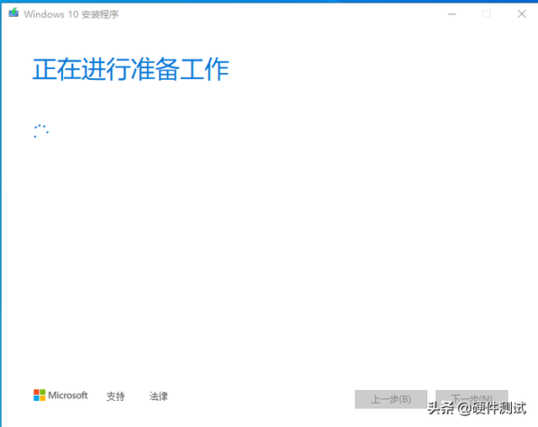Open the 法律 (Legal) link
The height and width of the screenshot is (427, 538).
(x=159, y=396)
